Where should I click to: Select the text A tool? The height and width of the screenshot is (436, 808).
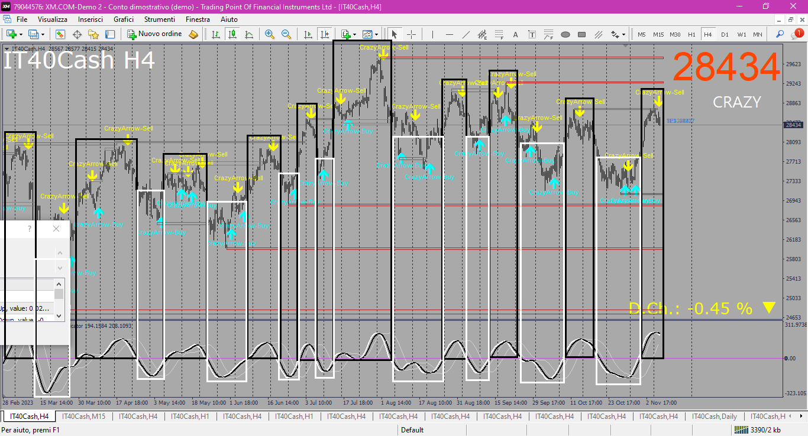[x=515, y=34]
